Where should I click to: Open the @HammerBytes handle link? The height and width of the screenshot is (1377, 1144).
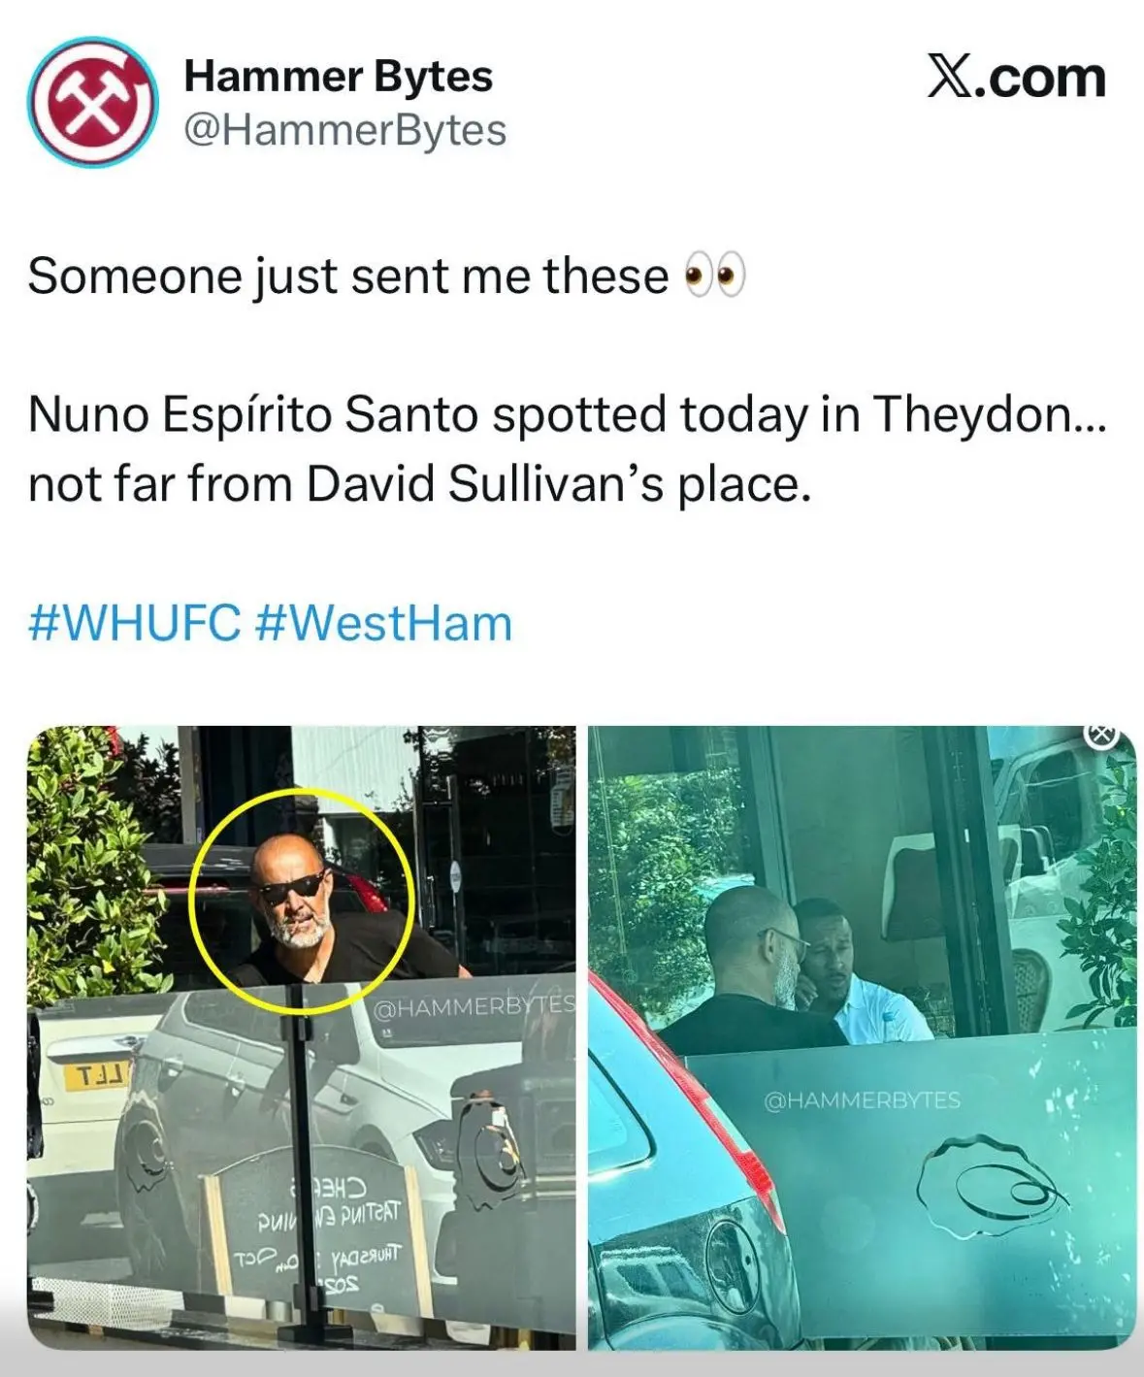[x=344, y=130]
